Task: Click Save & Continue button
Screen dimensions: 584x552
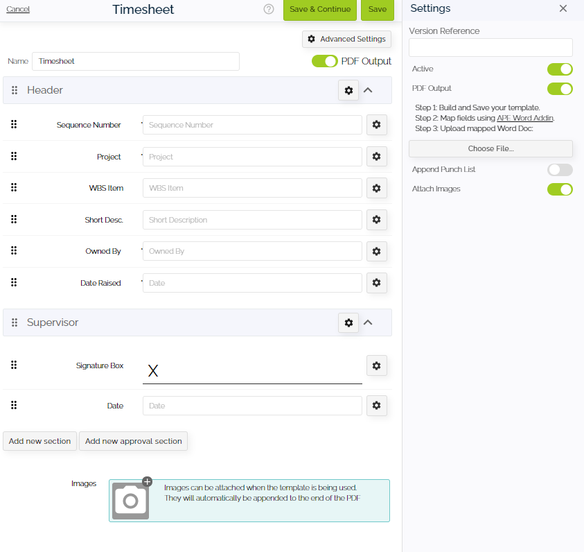Action: pos(320,10)
